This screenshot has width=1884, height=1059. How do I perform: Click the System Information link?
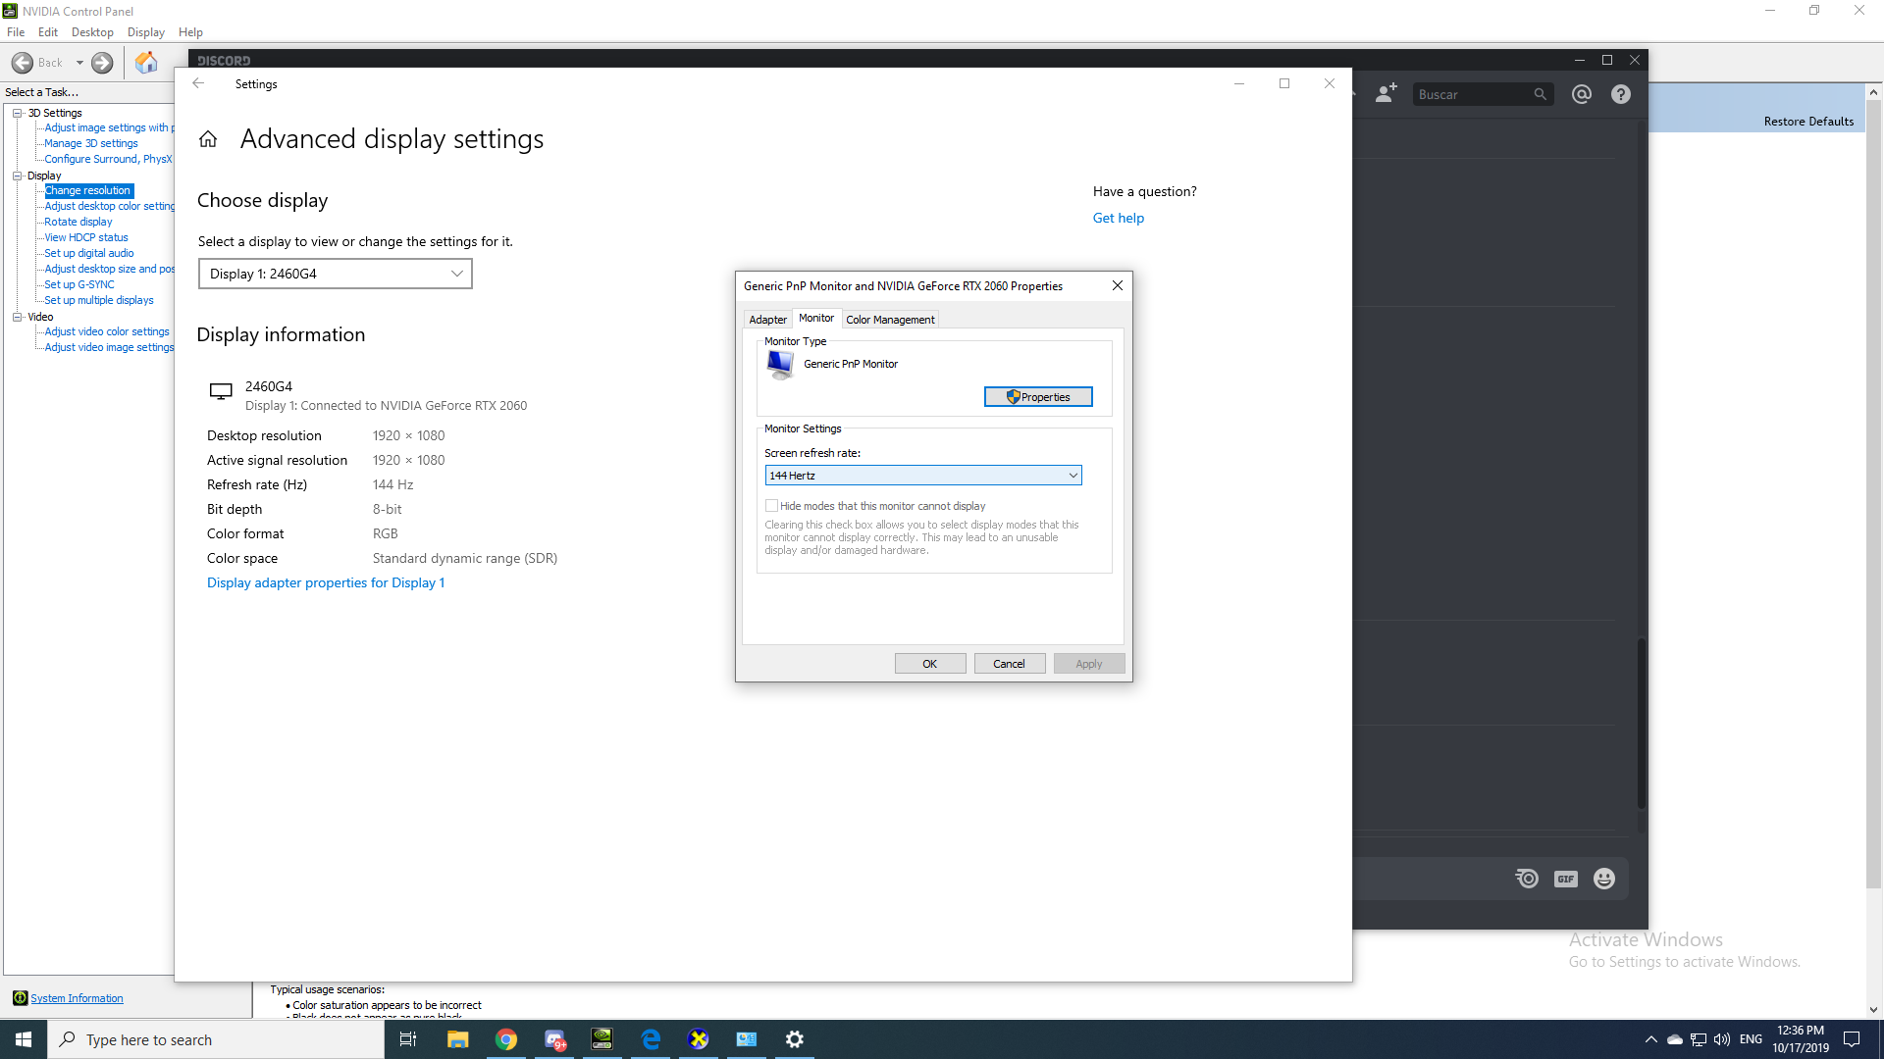pyautogui.click(x=77, y=998)
